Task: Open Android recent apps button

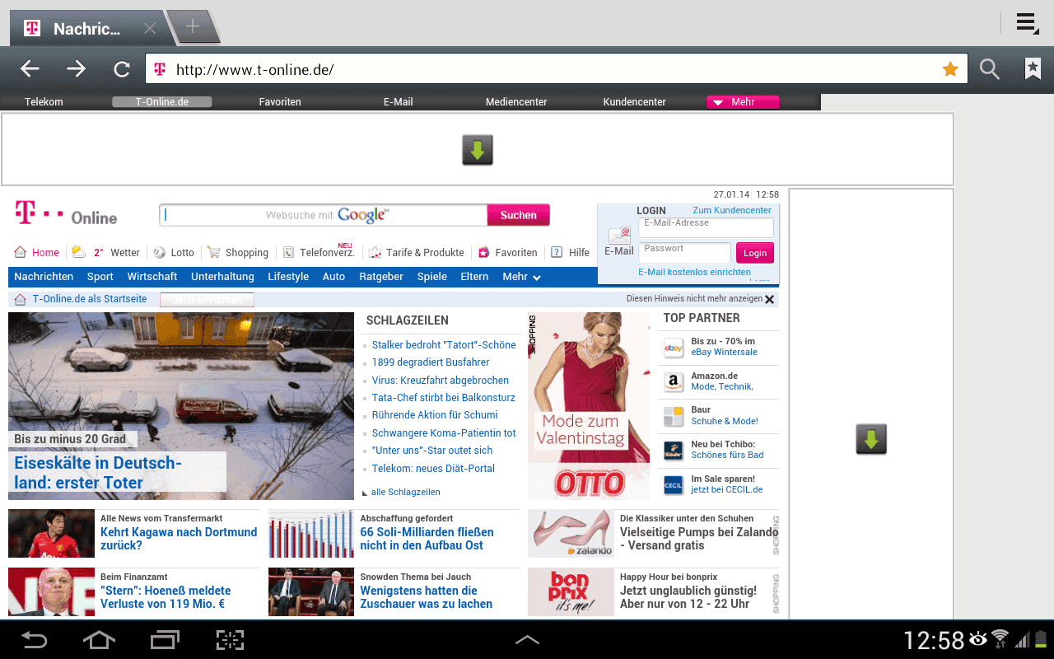Action: (165, 639)
